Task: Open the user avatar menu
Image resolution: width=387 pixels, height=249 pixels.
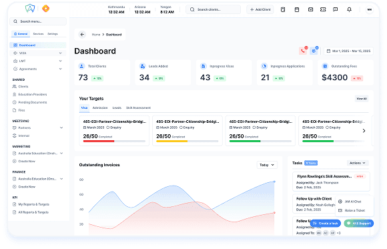Action: [x=369, y=9]
